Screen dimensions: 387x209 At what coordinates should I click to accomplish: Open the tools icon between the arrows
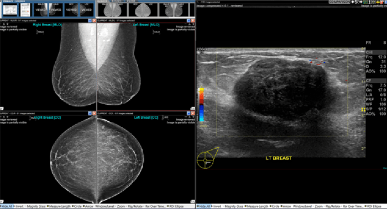pos(357,2)
